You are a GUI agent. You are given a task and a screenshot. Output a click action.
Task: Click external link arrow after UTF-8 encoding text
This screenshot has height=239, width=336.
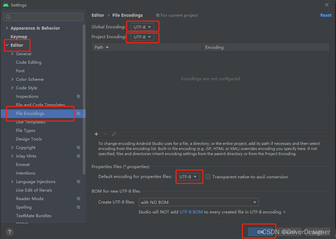point(284,212)
